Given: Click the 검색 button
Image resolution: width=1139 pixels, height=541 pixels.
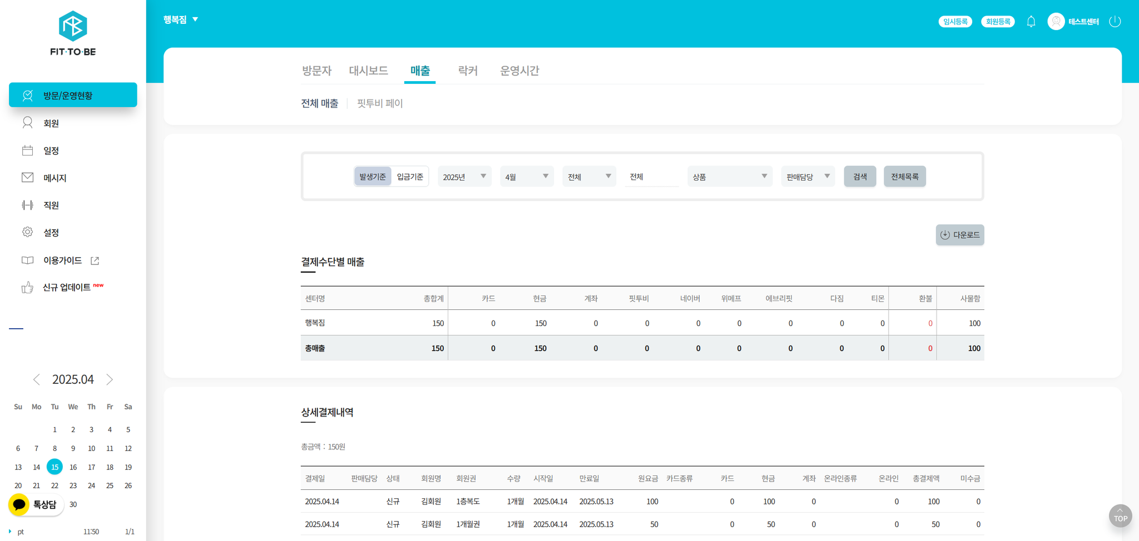Looking at the screenshot, I should pos(860,177).
